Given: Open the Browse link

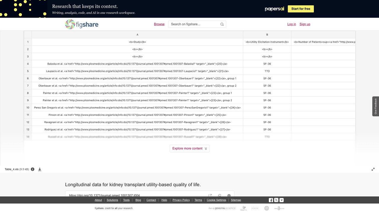Looking at the screenshot, I should click(x=159, y=24).
